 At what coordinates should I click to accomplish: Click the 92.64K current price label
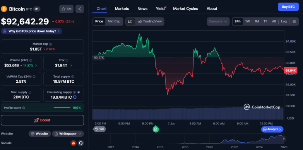(x=291, y=71)
